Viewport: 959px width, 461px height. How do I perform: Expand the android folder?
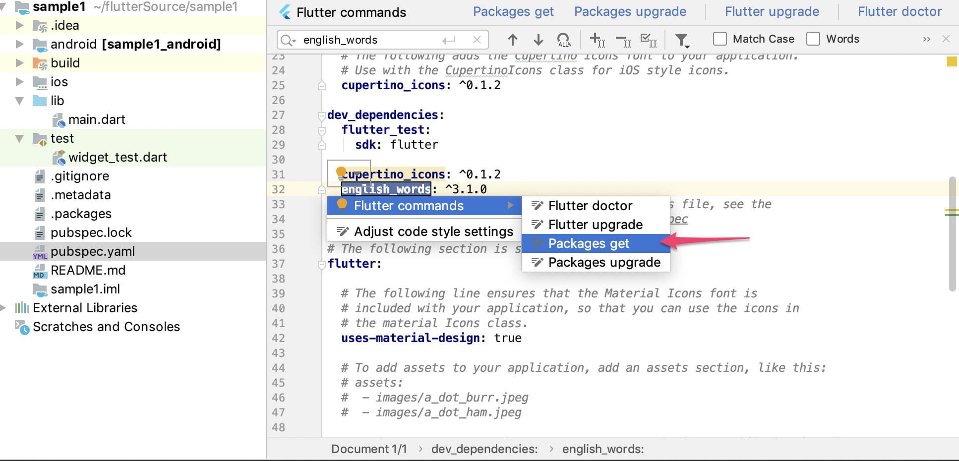point(20,44)
